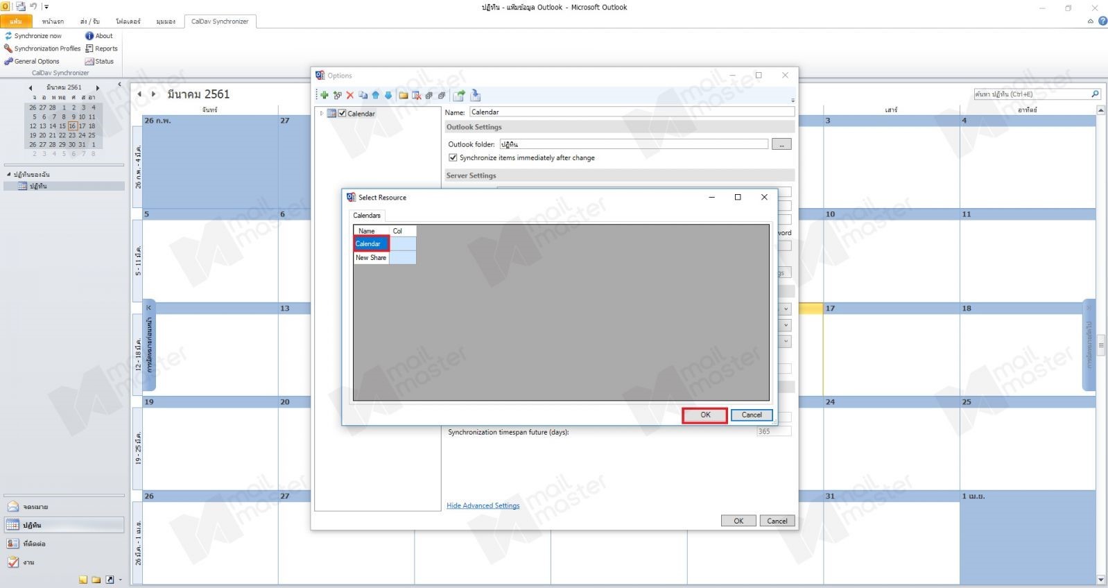Select day 16 in mini calendar
Screen dimensions: 1108x588
pyautogui.click(x=72, y=126)
